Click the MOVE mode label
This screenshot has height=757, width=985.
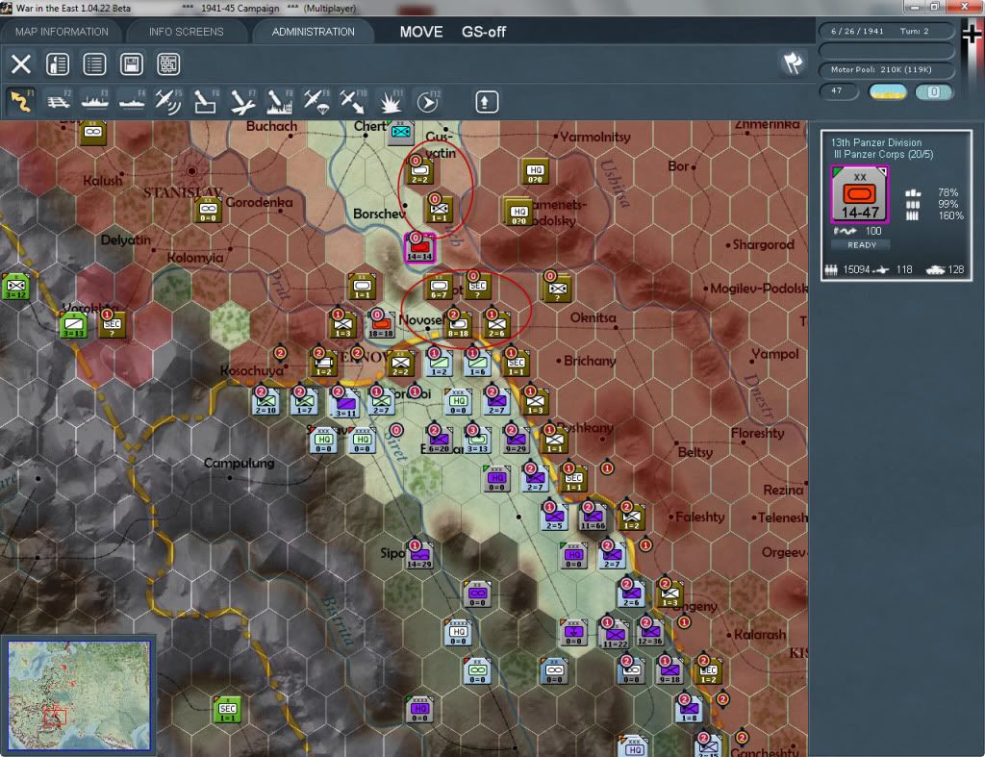pyautogui.click(x=421, y=32)
